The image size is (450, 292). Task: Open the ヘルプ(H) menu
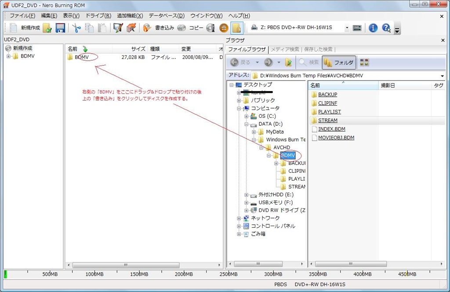pyautogui.click(x=239, y=16)
